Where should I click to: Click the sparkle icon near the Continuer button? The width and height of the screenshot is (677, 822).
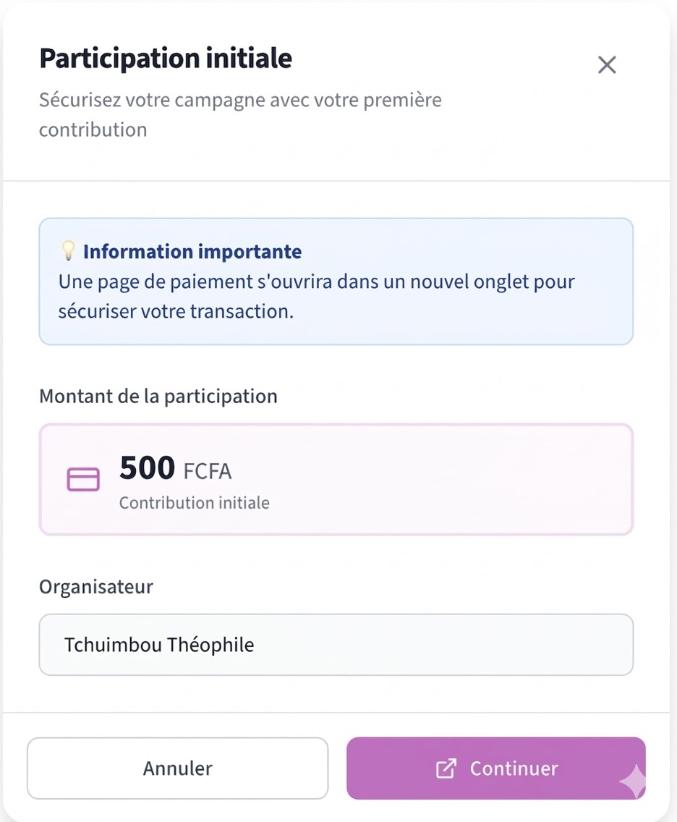click(x=632, y=783)
